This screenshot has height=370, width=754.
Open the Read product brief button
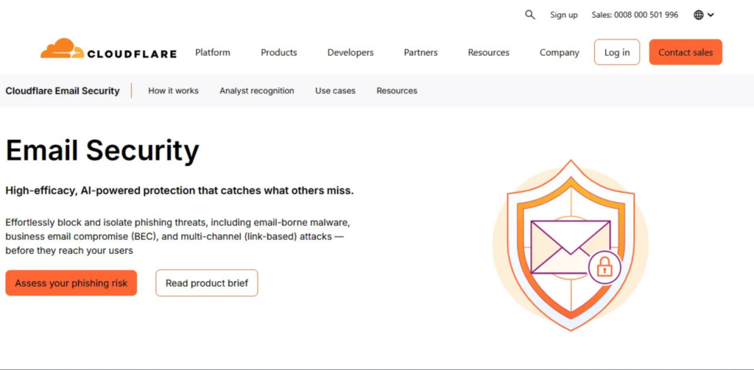207,283
